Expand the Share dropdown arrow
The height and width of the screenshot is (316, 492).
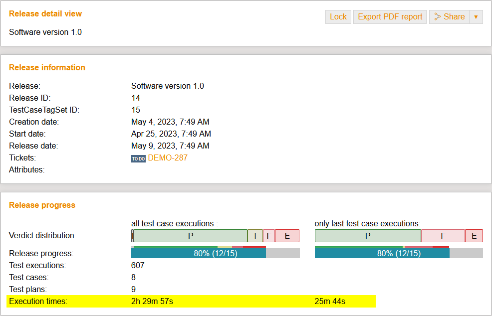pos(476,17)
